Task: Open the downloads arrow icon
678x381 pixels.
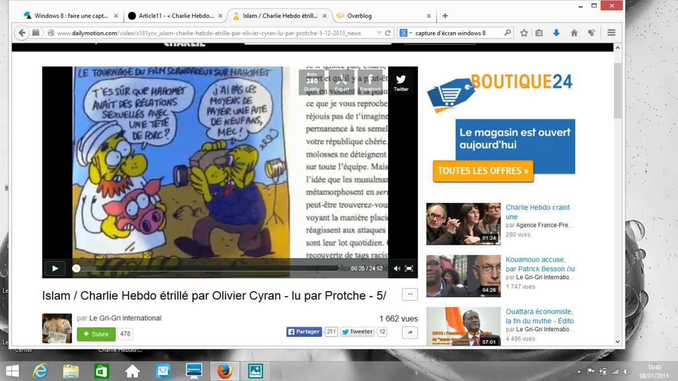Action: point(556,33)
